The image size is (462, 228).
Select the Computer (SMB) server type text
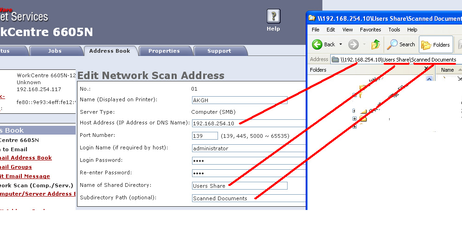pyautogui.click(x=213, y=112)
